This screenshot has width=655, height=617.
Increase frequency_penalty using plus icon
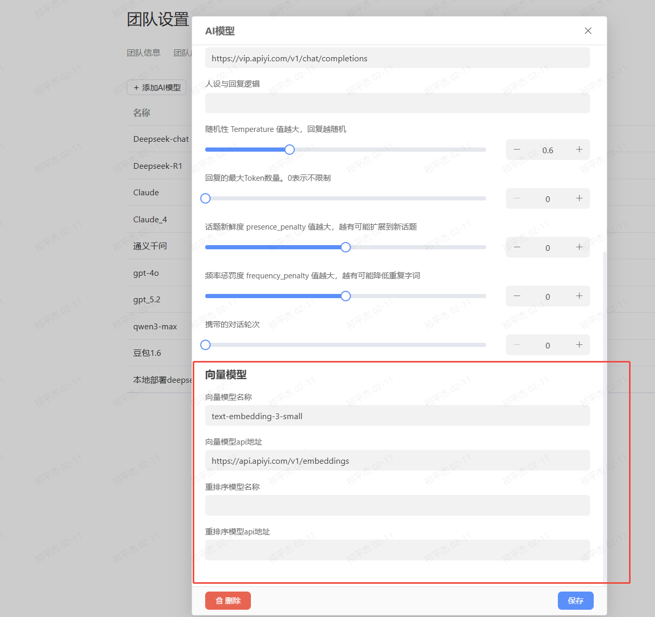(x=579, y=296)
